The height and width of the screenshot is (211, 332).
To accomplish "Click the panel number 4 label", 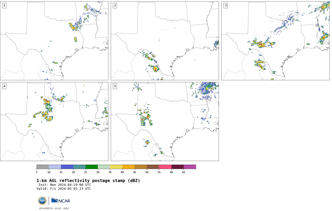I will coord(4,86).
